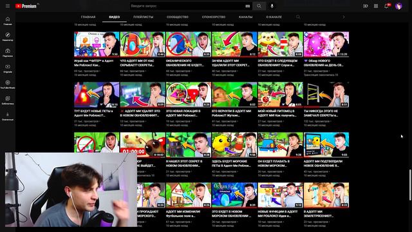
Task: Open thumbnail above 'АДОПТ МИ ИЗМЕНИЛИ' title
Action: pyautogui.click(x=189, y=195)
